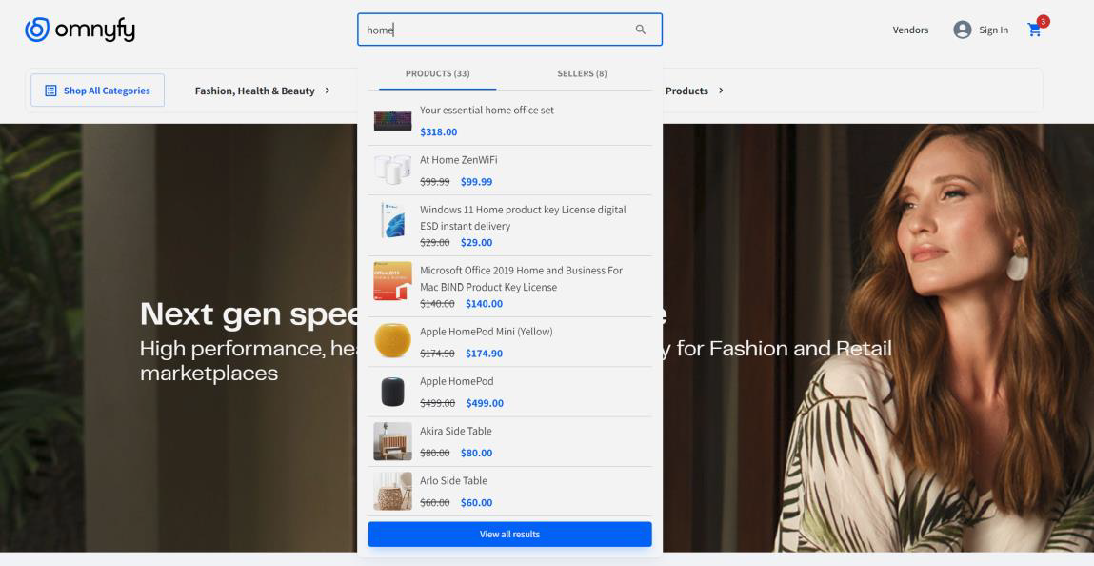This screenshot has width=1094, height=566.
Task: Open the At Home ZenWiFi thumbnail
Action: [392, 171]
